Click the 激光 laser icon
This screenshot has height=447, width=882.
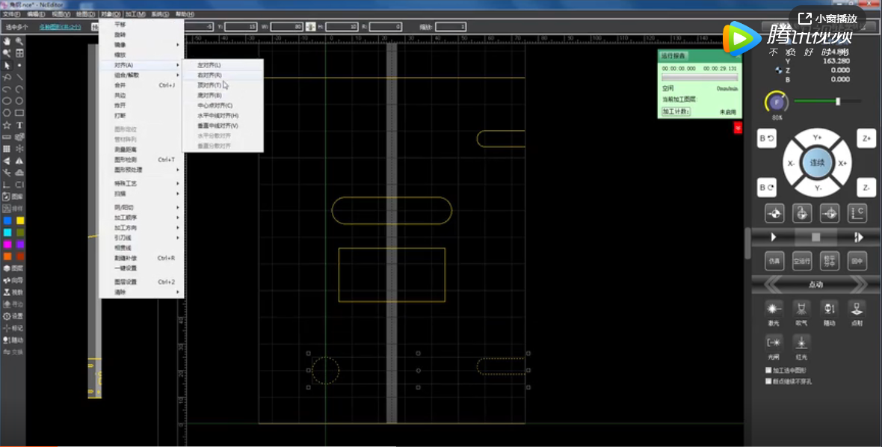tap(774, 309)
